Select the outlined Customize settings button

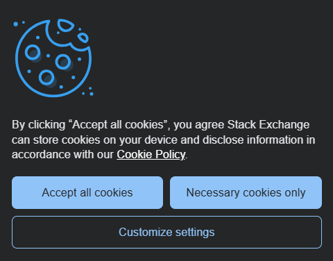tap(166, 232)
